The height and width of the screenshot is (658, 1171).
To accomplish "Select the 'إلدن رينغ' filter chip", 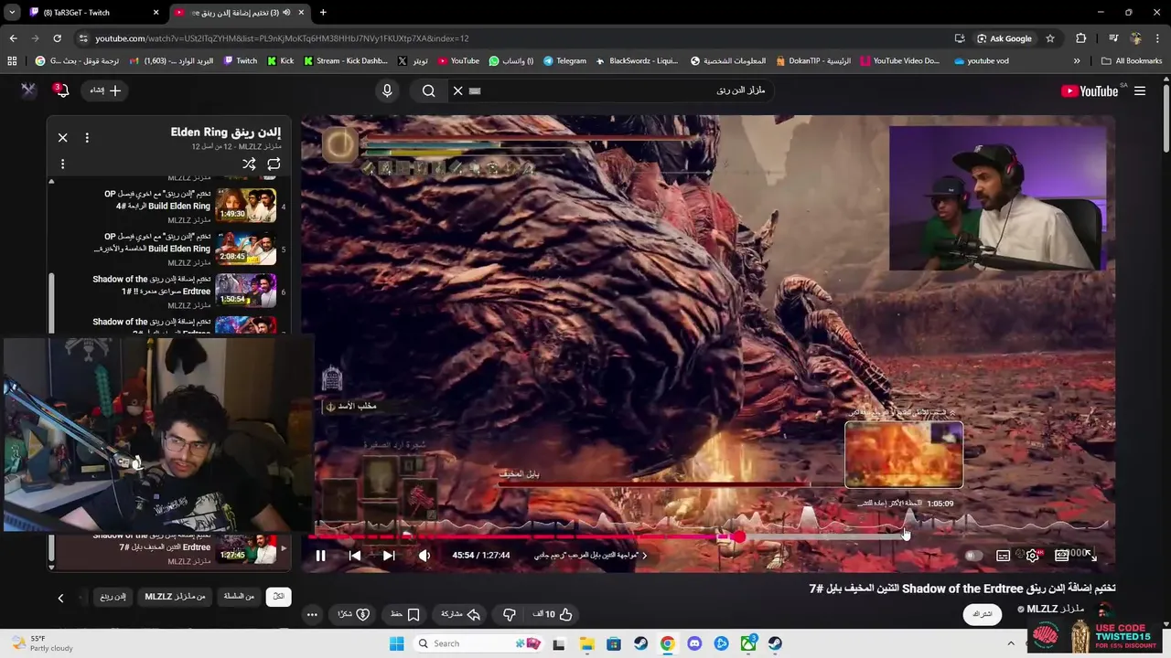I will pyautogui.click(x=113, y=597).
